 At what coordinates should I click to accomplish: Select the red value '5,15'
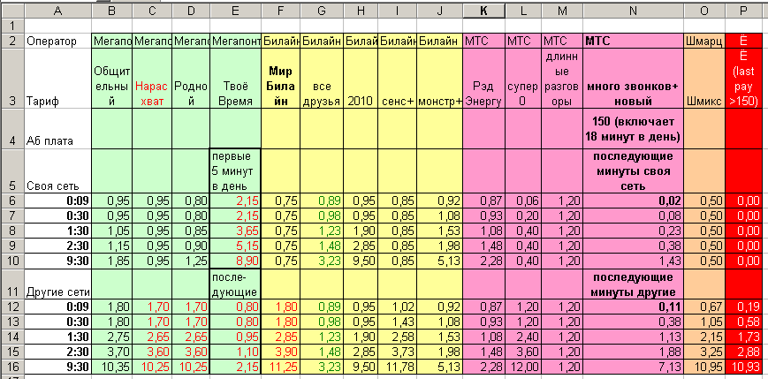pyautogui.click(x=235, y=245)
